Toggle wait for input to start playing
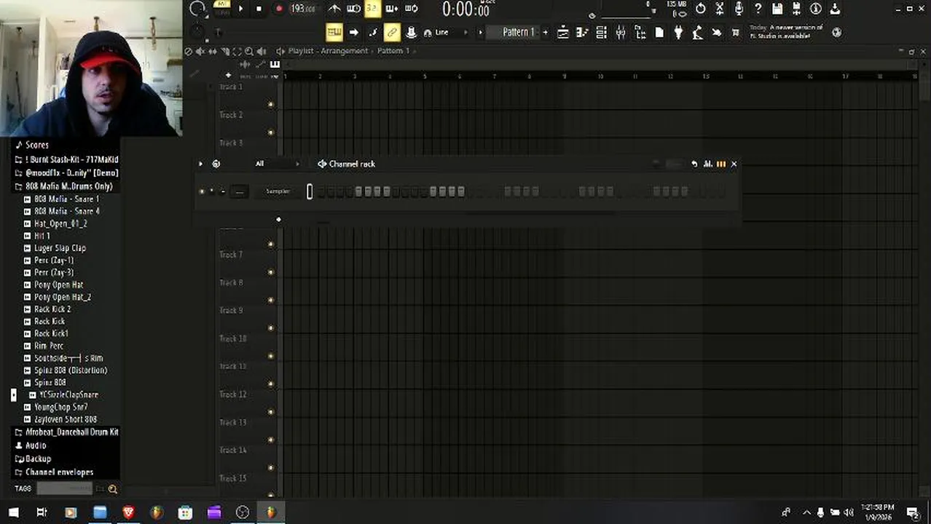 pyautogui.click(x=353, y=9)
